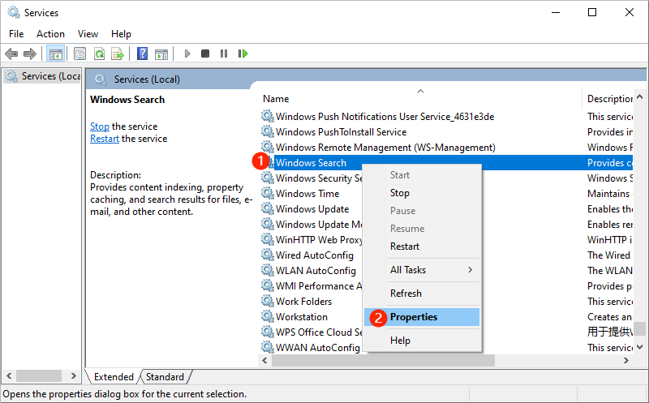649x403 pixels.
Task: Click gear icon beside Windows Update
Action: 268,208
